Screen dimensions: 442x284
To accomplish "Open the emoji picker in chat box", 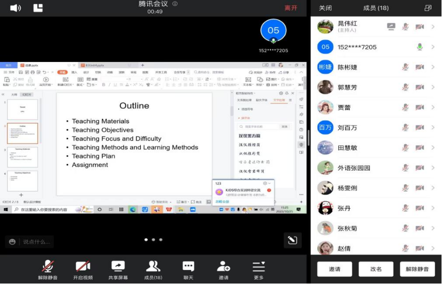I will [13, 242].
